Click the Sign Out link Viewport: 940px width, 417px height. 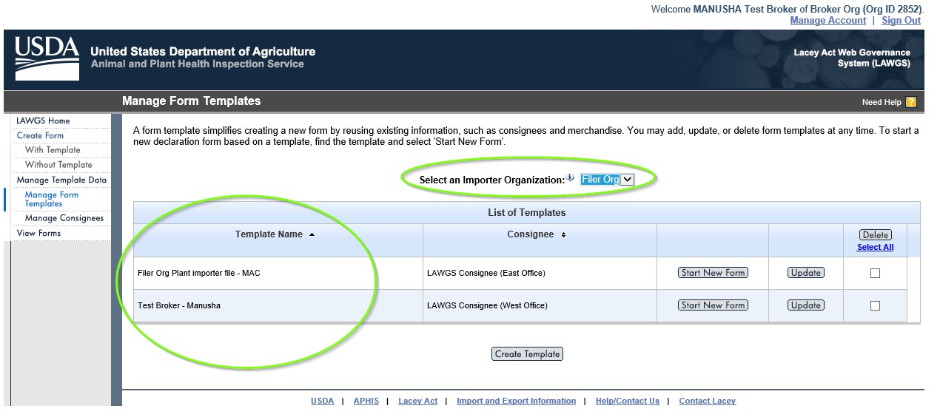(901, 21)
